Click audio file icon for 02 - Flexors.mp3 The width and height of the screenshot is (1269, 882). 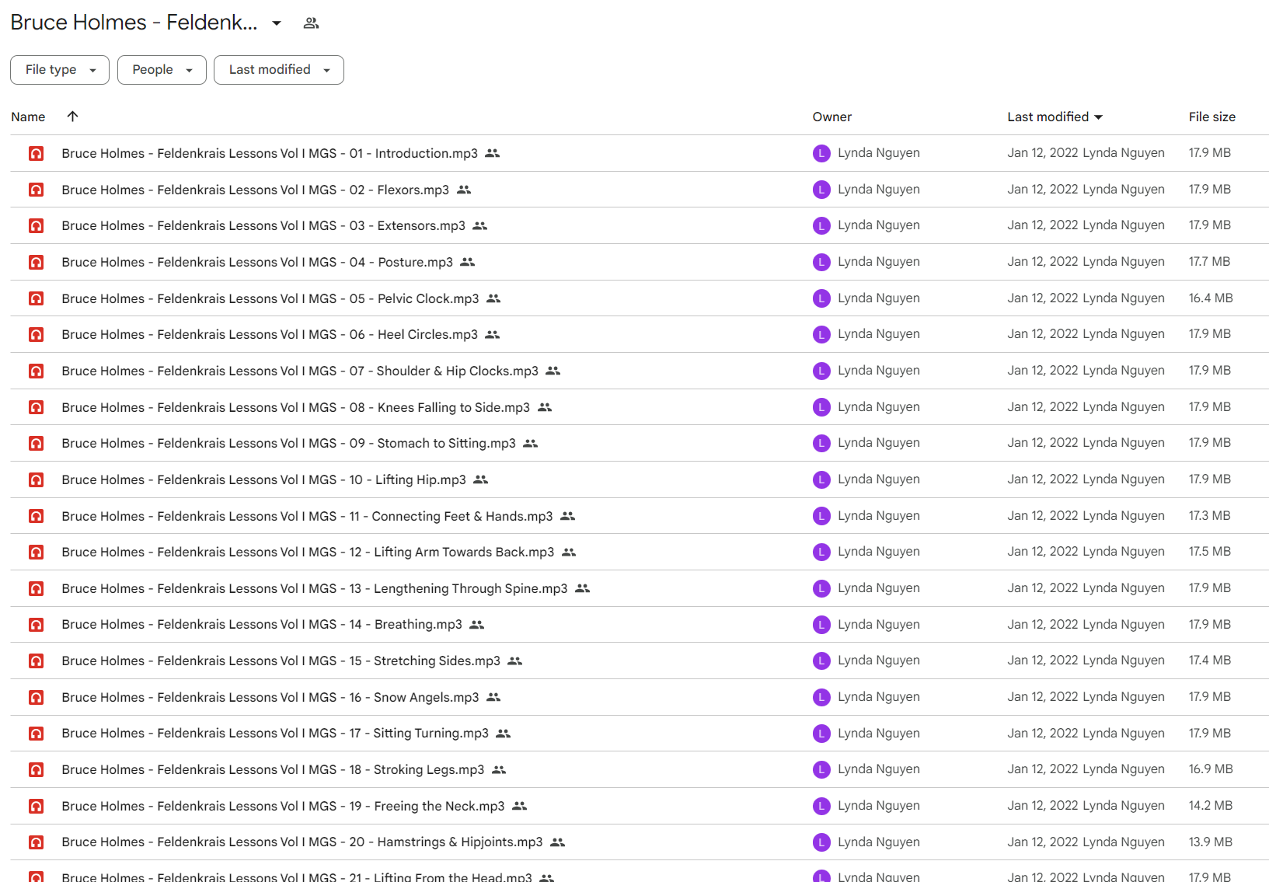[x=36, y=190]
